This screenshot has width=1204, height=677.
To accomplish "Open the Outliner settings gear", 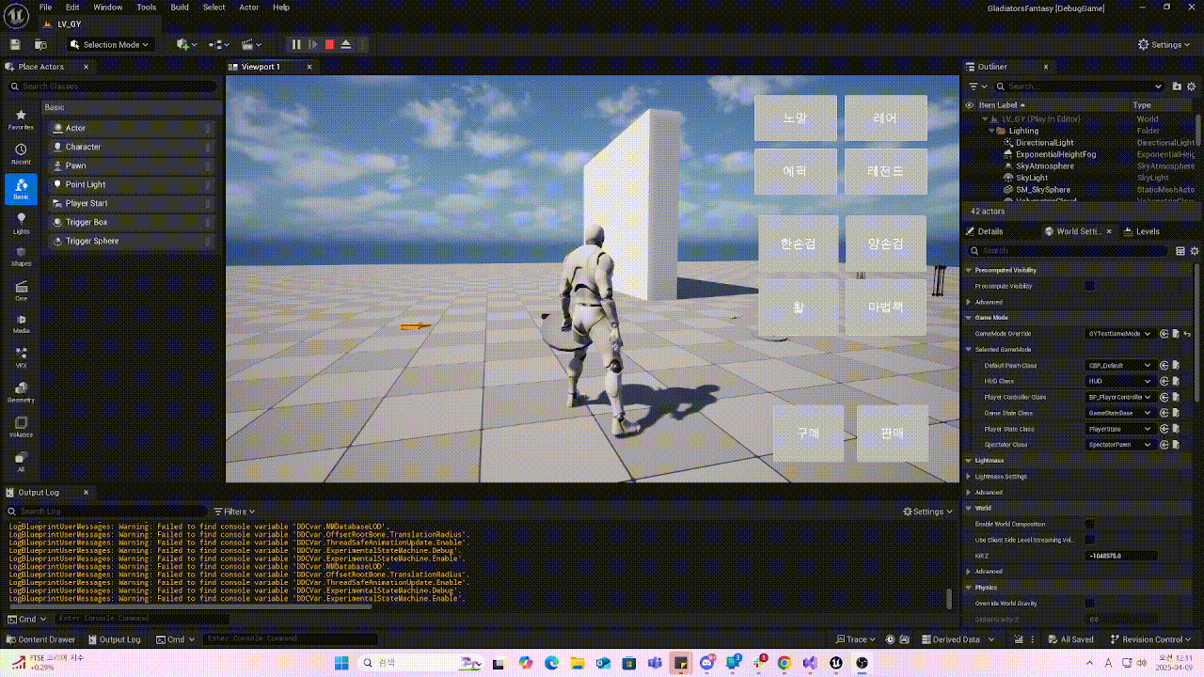I will click(x=1194, y=86).
